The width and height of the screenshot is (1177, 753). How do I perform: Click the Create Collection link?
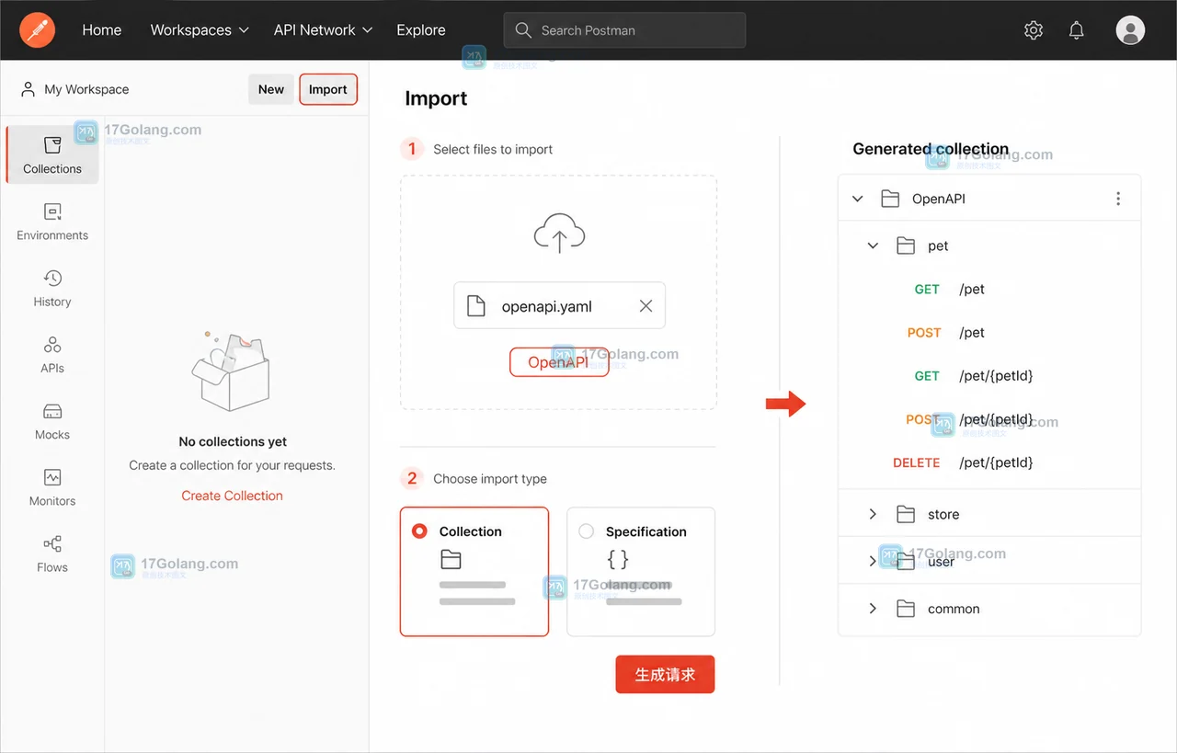pyautogui.click(x=232, y=496)
